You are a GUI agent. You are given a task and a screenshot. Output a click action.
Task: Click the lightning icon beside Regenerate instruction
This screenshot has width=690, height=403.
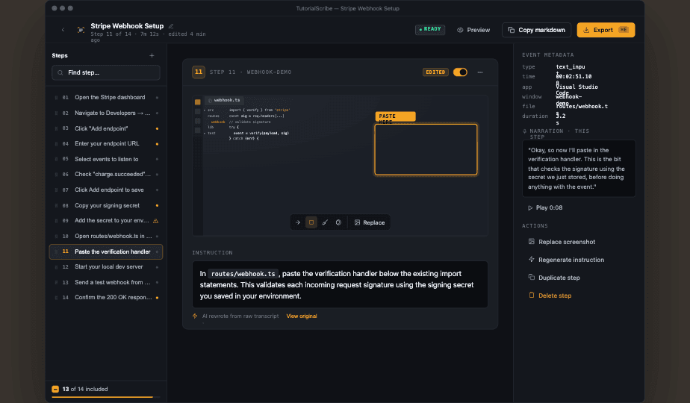click(x=531, y=260)
